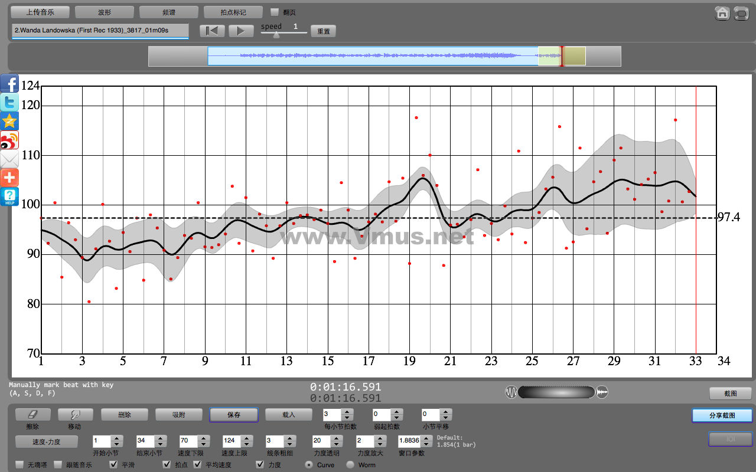Open the blue HELP question icon
Viewport: 756px width, 472px height.
[x=9, y=196]
